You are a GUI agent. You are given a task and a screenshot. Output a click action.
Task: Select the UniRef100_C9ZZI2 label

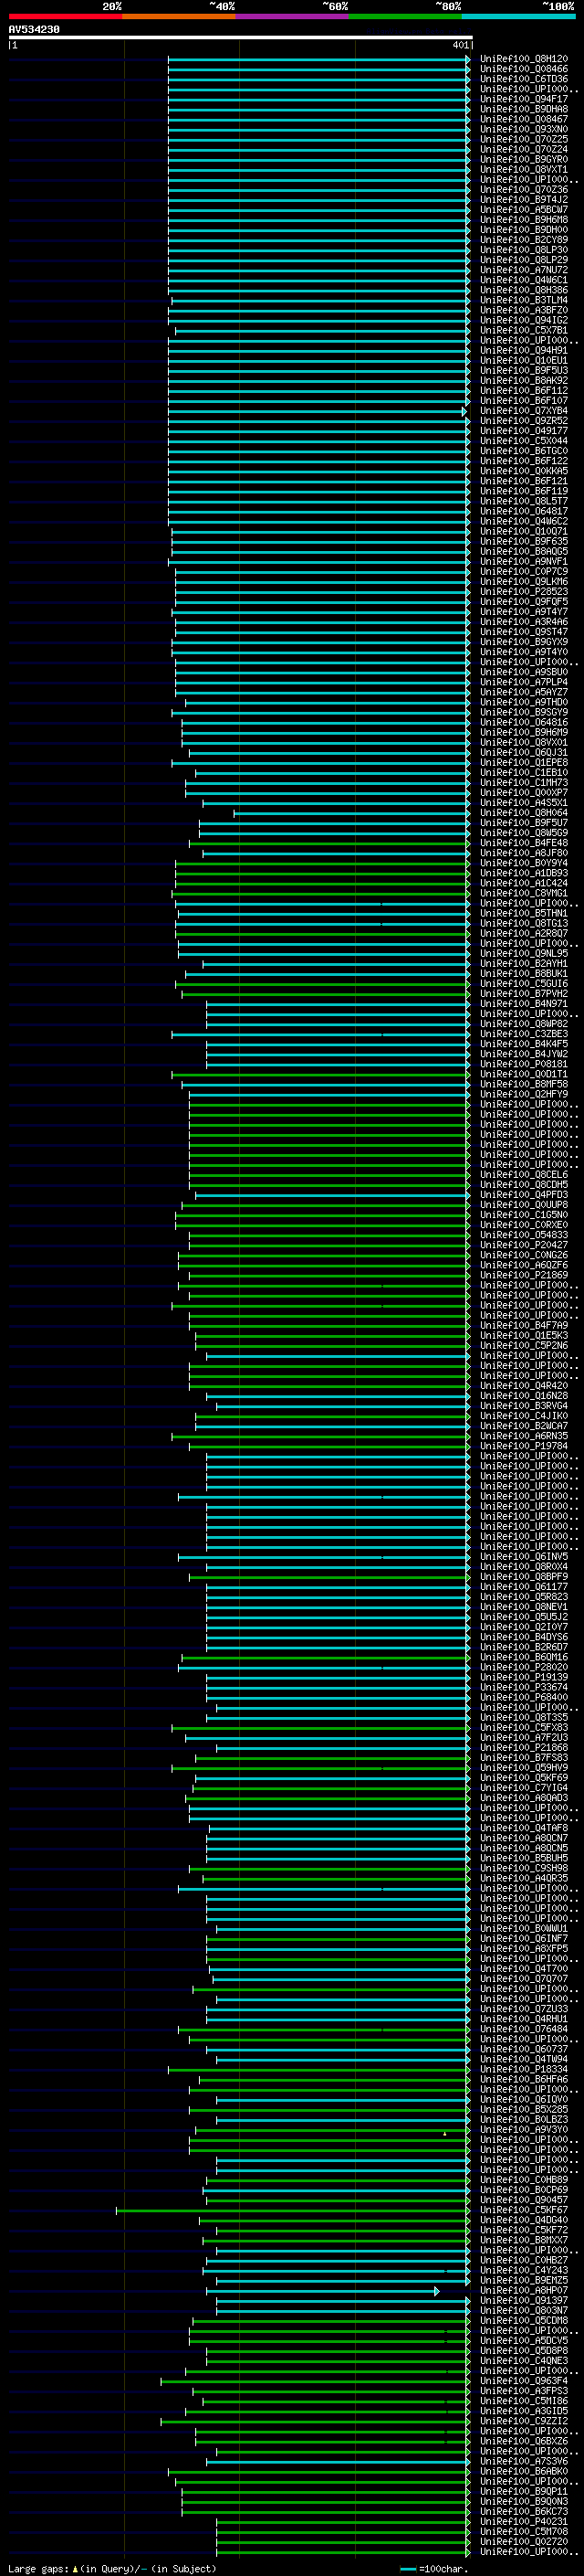pos(523,2421)
